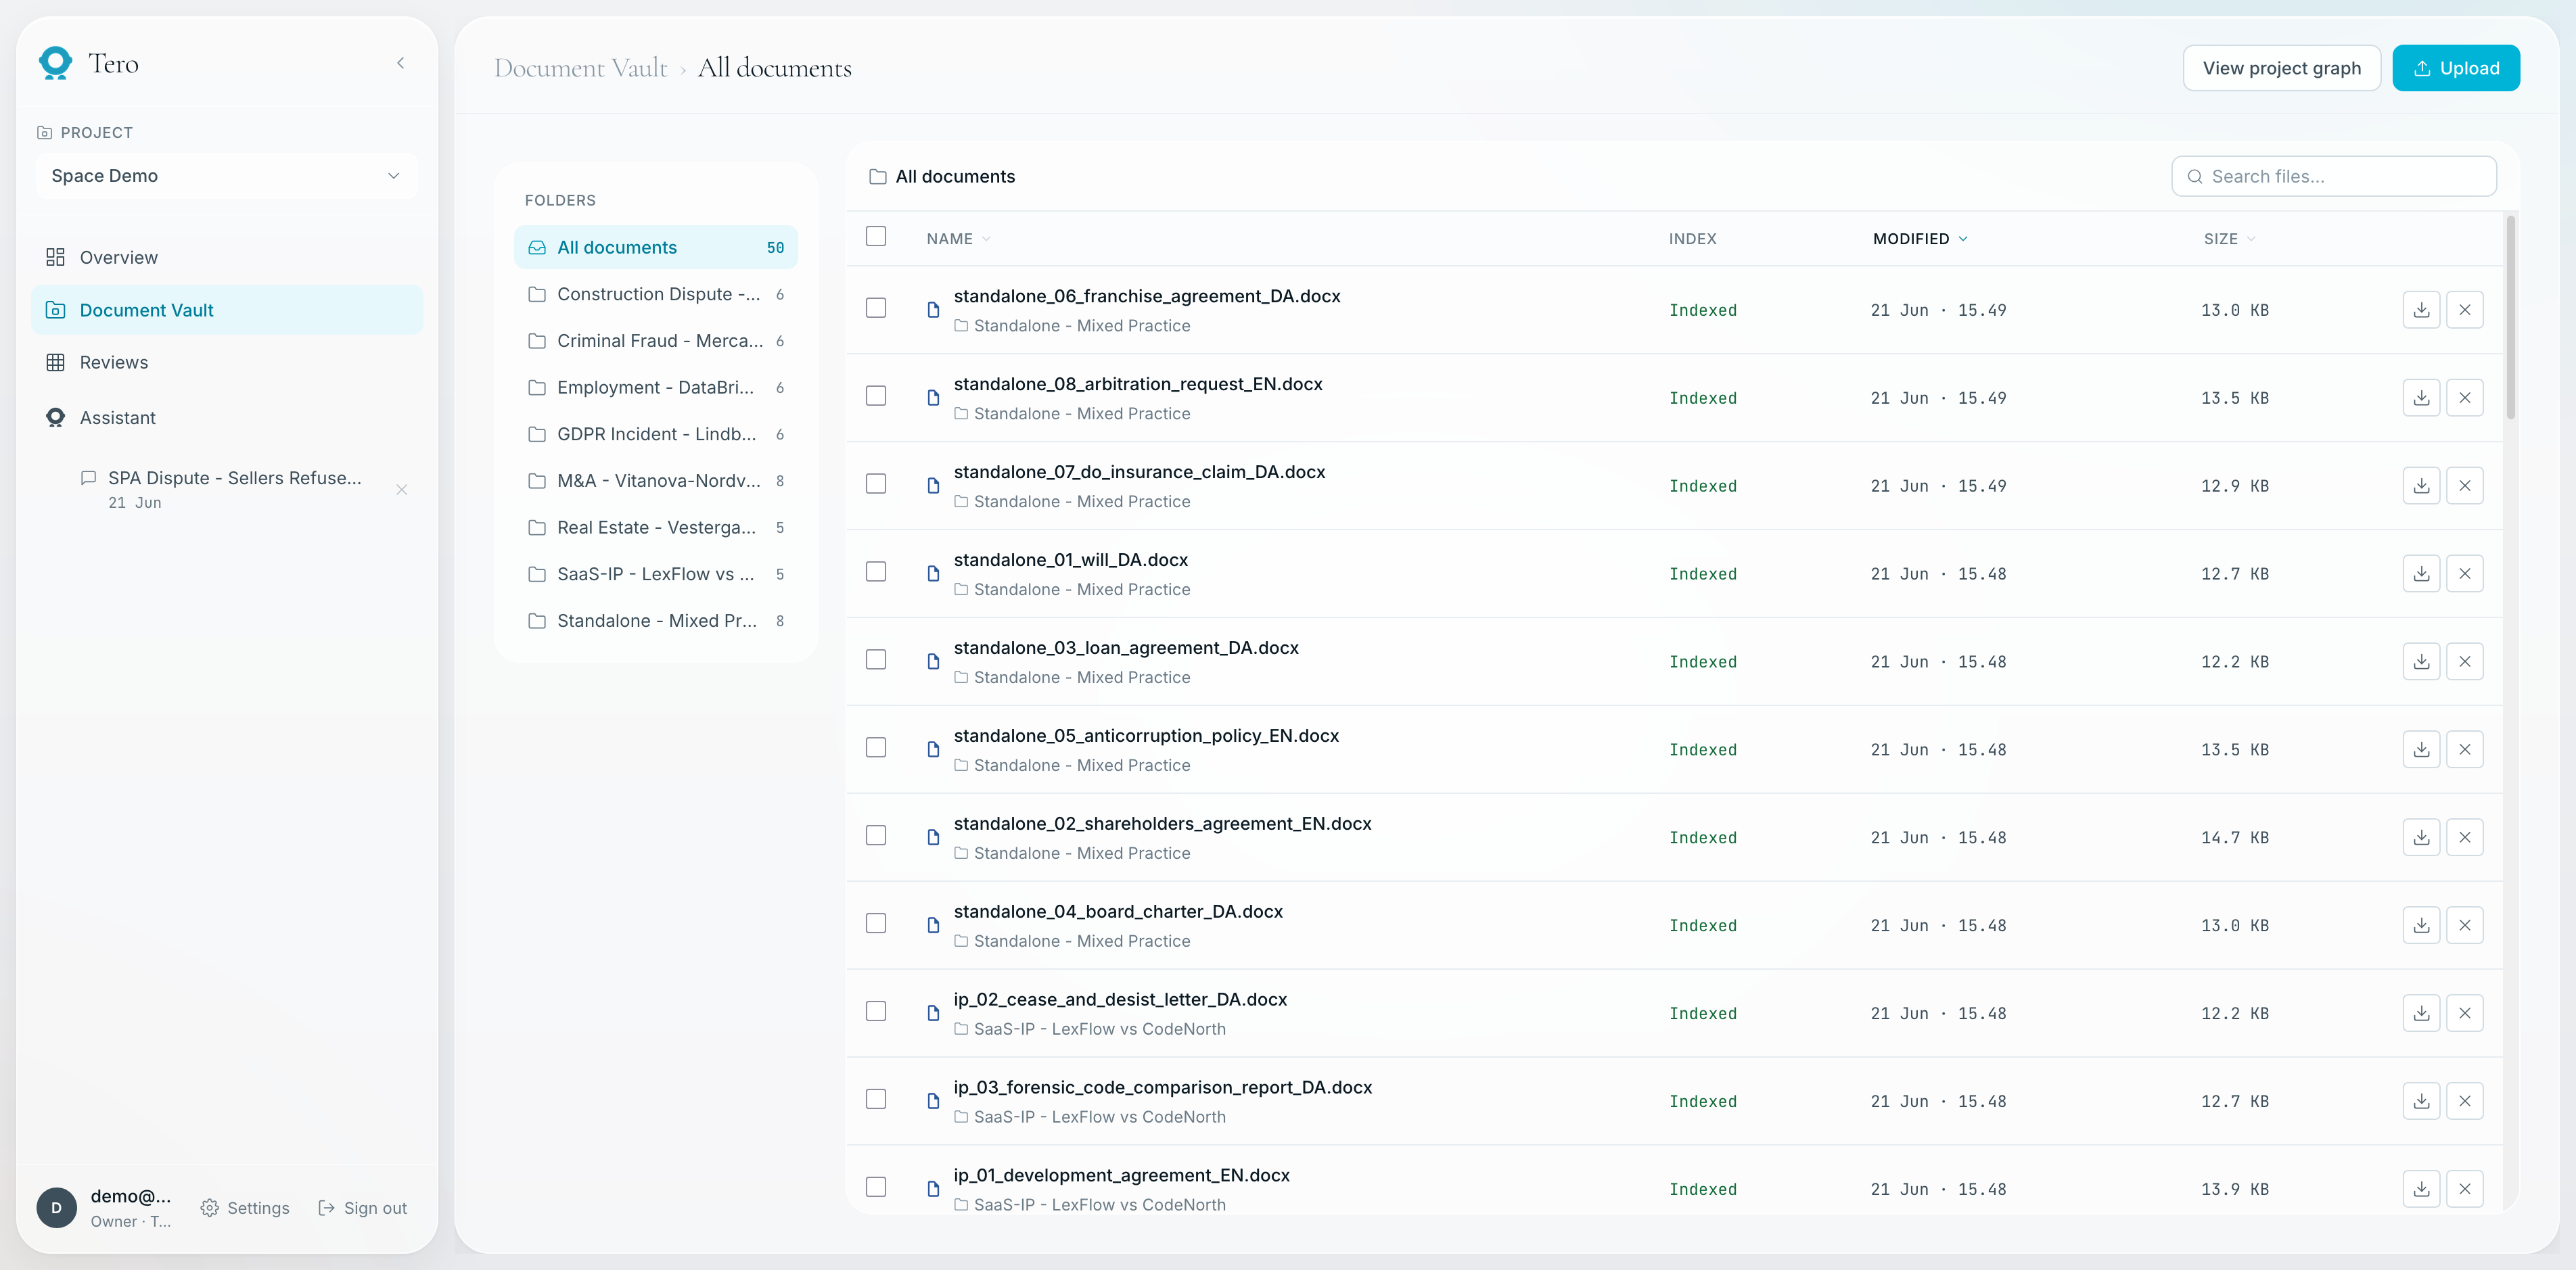
Task: Check standalone_06_franchise_agreement_DA.docx row
Action: click(x=876, y=308)
